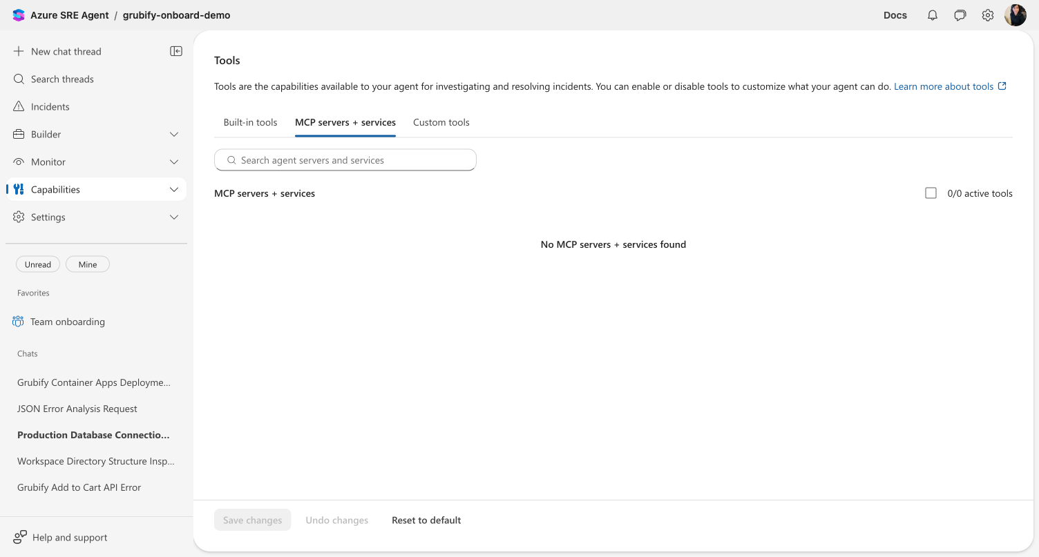Open the Workspace Directory Structure chat
This screenshot has width=1039, height=557.
(x=96, y=461)
